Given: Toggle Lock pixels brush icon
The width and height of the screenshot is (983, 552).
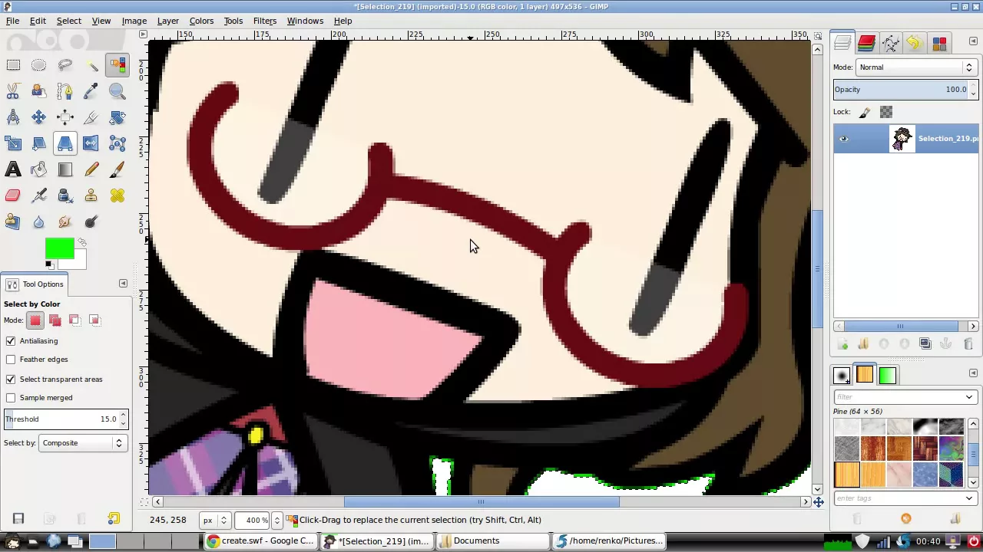Looking at the screenshot, I should 865,112.
